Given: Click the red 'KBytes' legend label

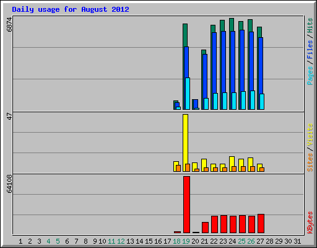Looking at the screenshot, I should [310, 223].
